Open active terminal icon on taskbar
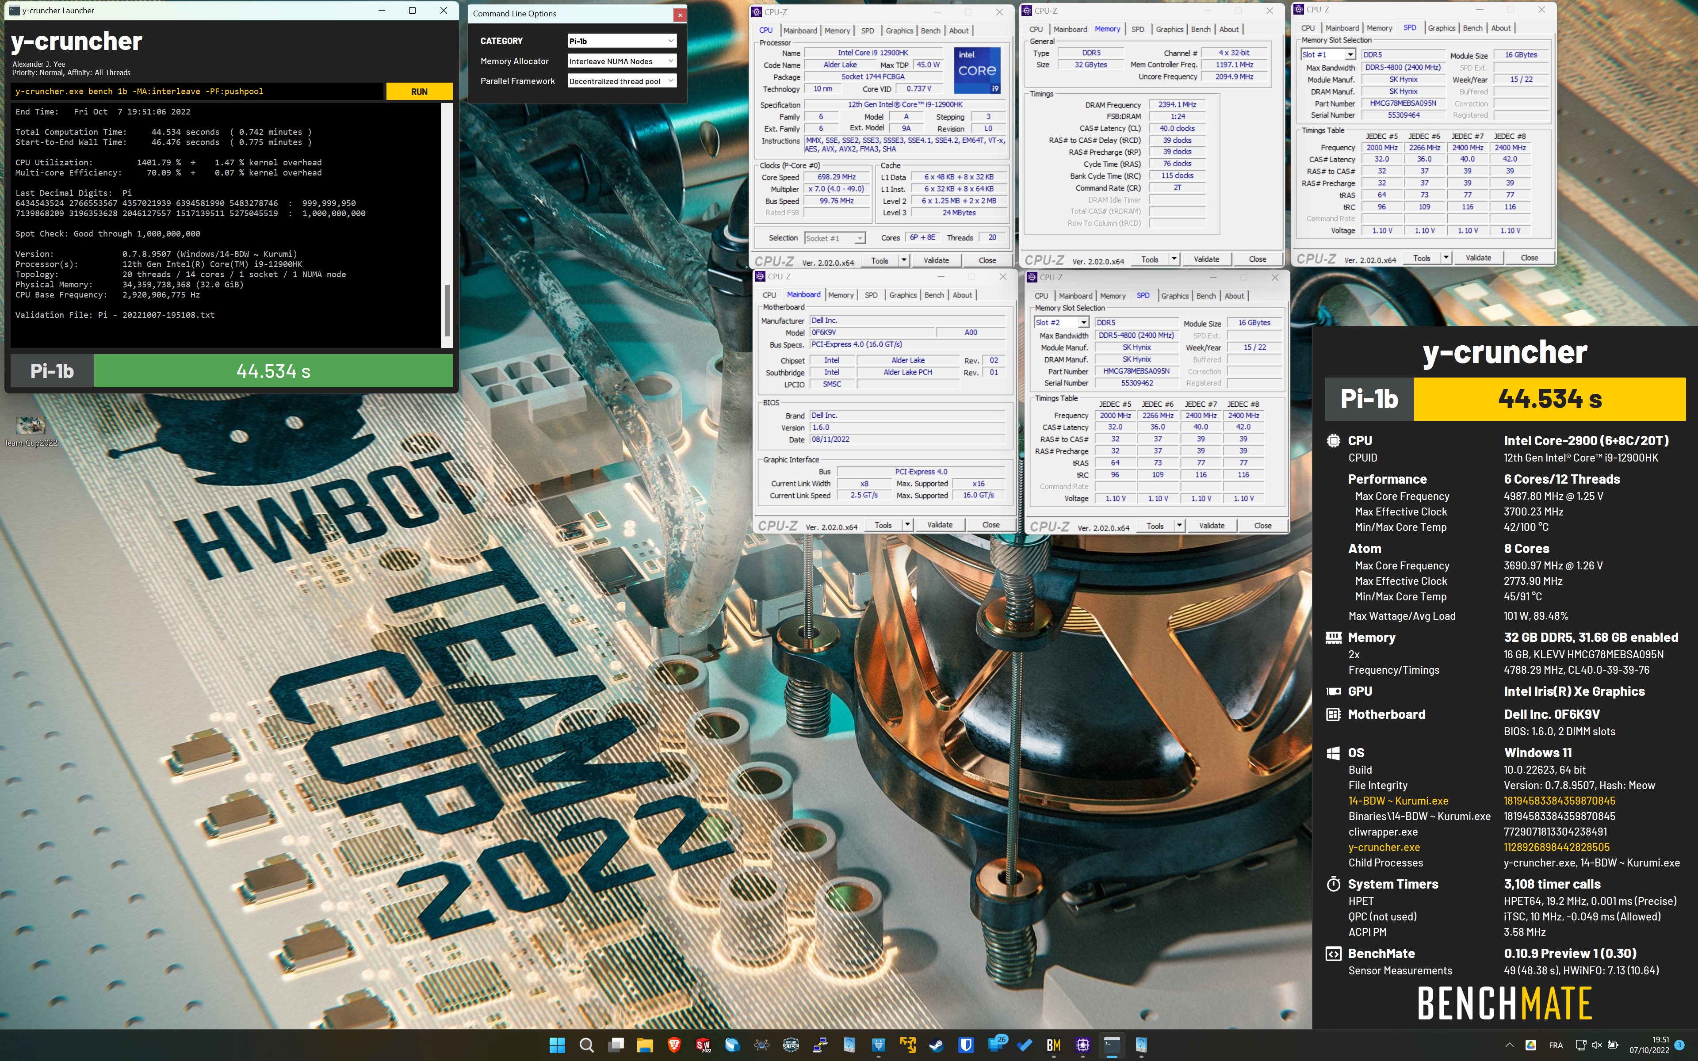Screen dimensions: 1698x1061 coord(1112,1045)
